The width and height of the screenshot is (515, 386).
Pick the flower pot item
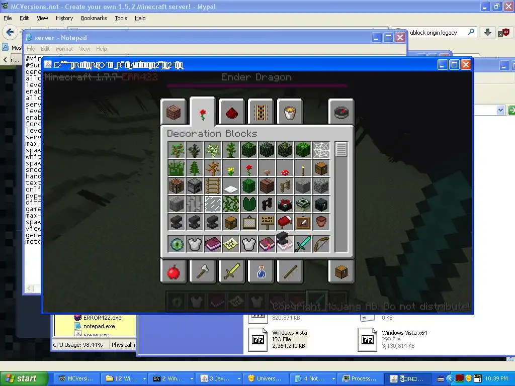(321, 222)
